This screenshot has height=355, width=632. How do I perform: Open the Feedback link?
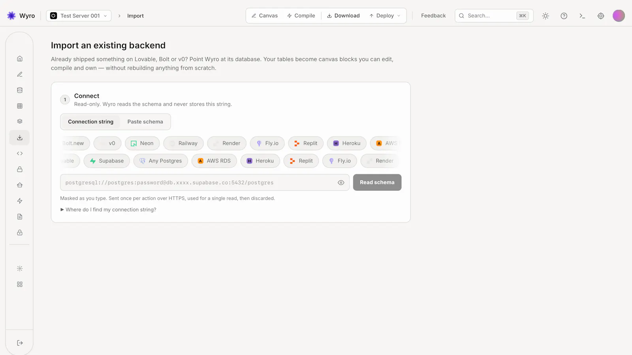coord(433,16)
